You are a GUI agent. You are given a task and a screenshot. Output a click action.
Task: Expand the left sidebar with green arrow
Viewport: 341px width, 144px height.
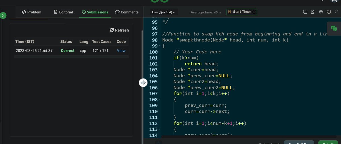(3, 15)
